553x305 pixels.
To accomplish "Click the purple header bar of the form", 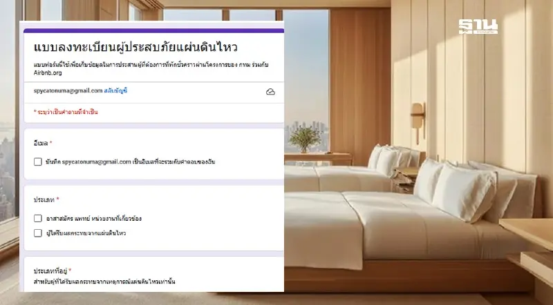I will (153, 30).
